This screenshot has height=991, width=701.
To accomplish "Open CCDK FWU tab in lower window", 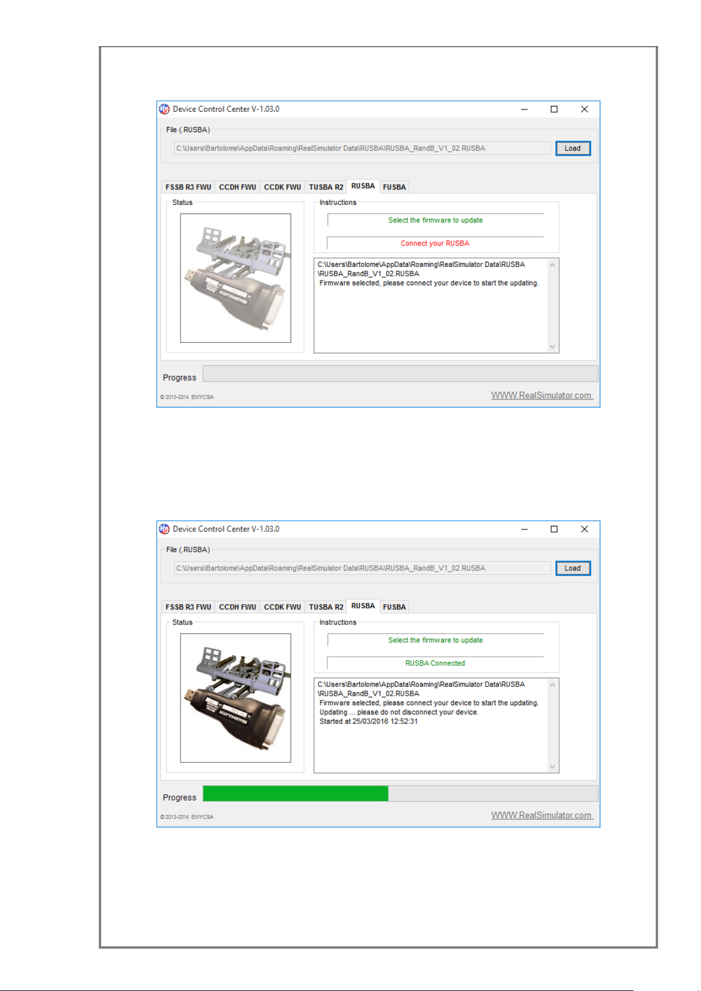I will pos(282,607).
